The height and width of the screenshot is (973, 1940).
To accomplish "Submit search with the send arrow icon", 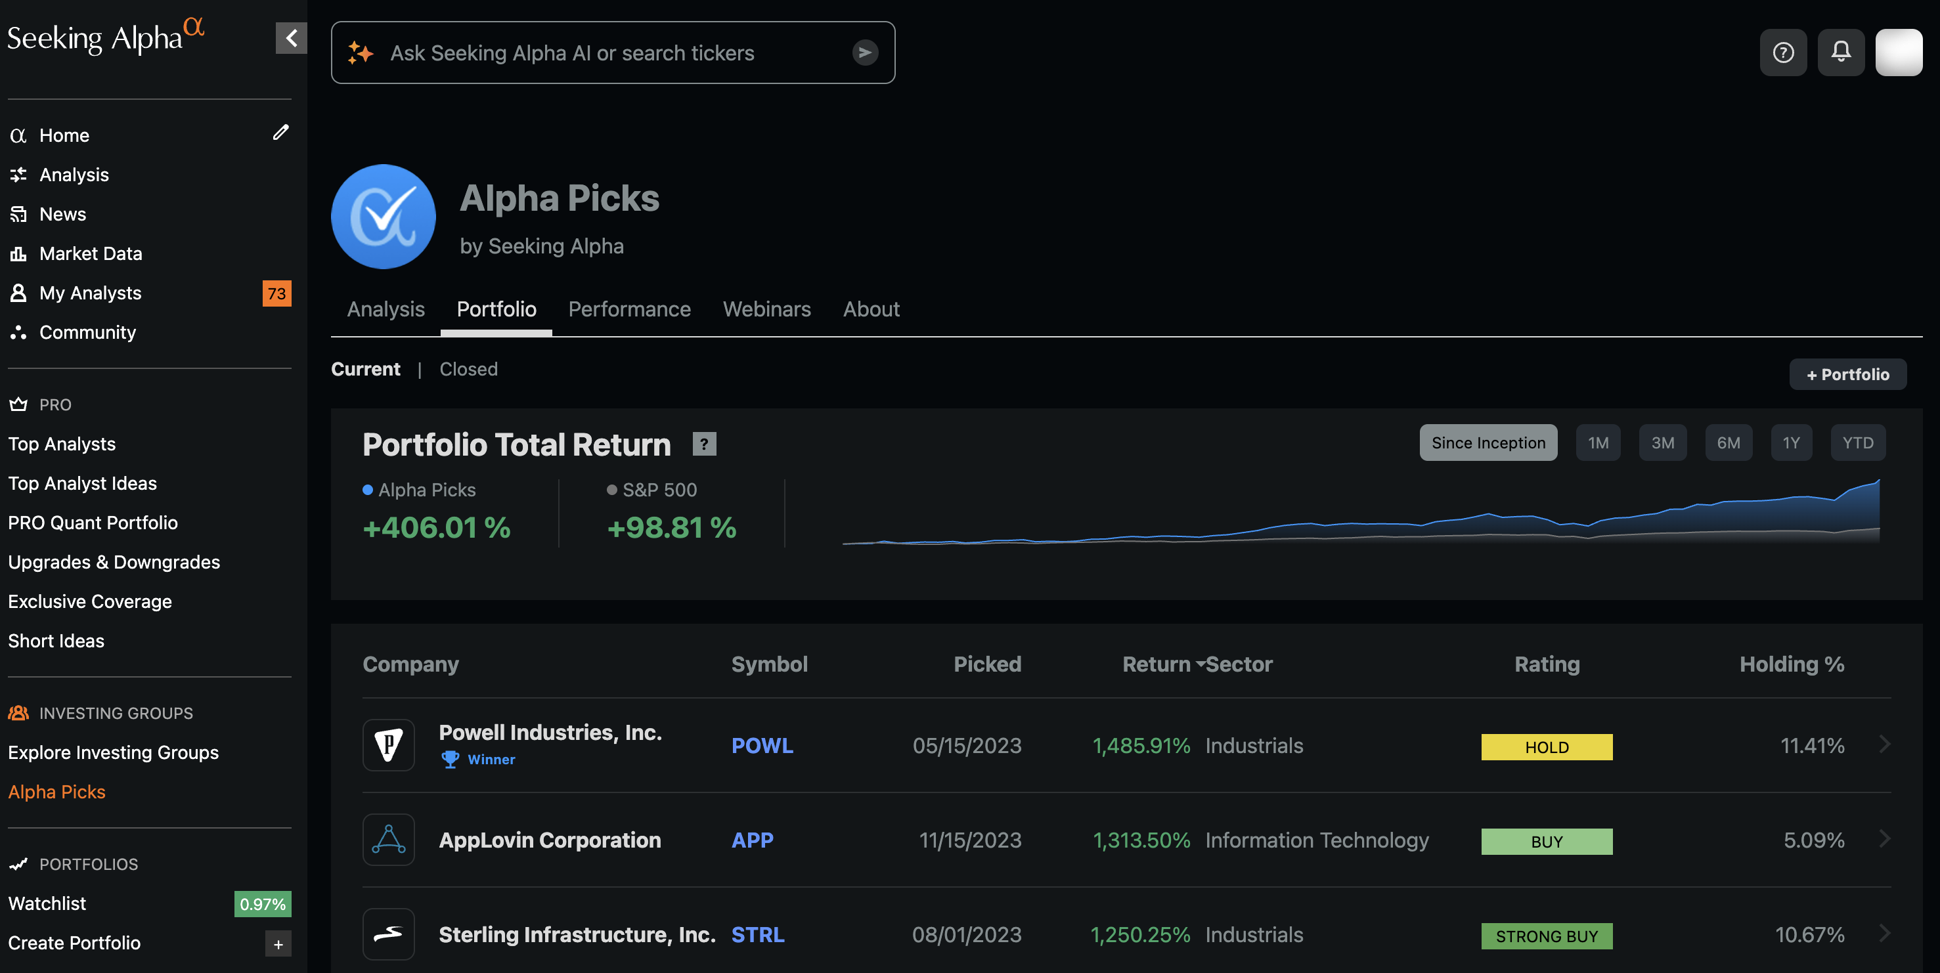I will [x=864, y=53].
